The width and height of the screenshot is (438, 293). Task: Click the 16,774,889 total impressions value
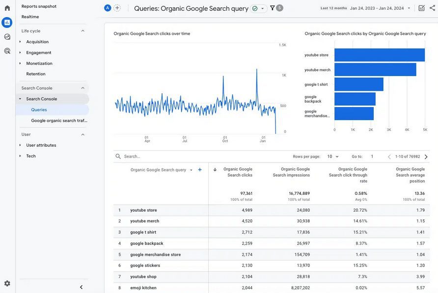tap(299, 193)
